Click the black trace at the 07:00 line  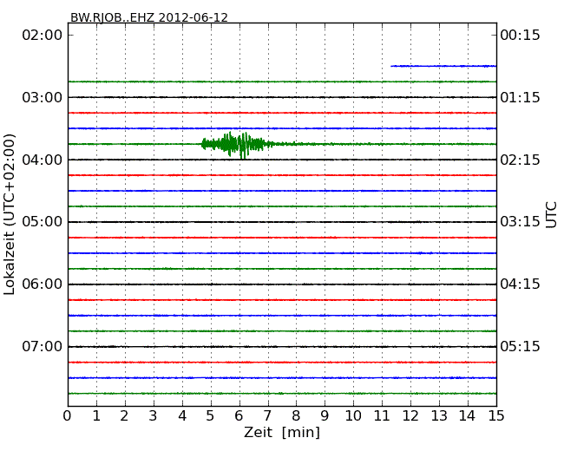click(x=282, y=347)
